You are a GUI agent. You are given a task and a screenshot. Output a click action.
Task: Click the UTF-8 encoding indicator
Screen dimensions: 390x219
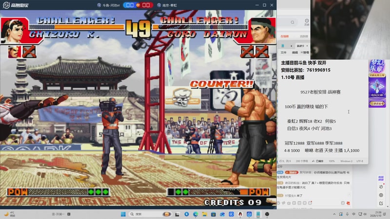[360, 161]
